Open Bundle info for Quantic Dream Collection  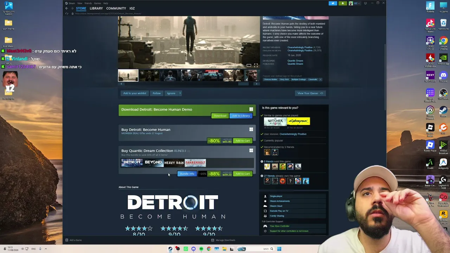187,174
